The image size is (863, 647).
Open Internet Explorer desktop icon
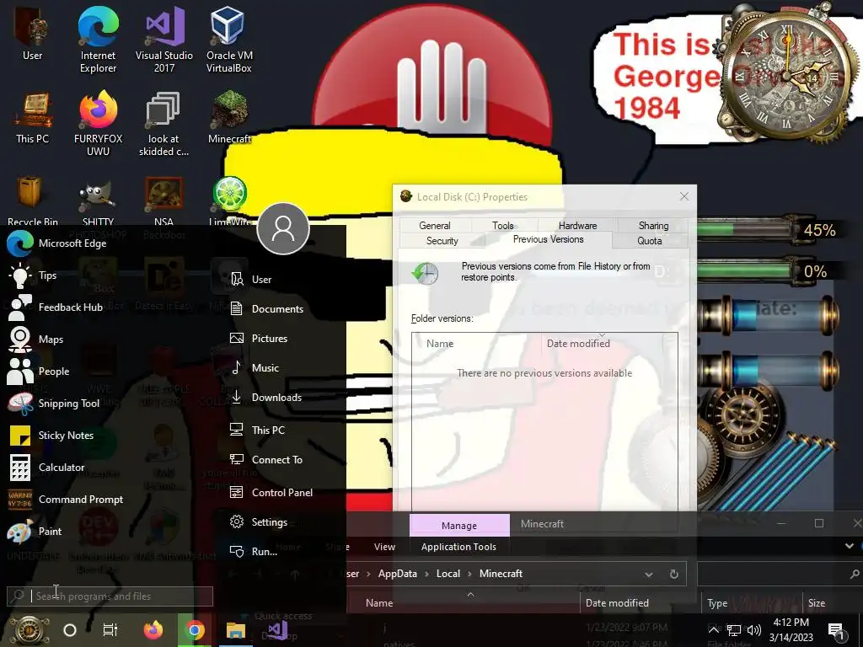tap(98, 39)
